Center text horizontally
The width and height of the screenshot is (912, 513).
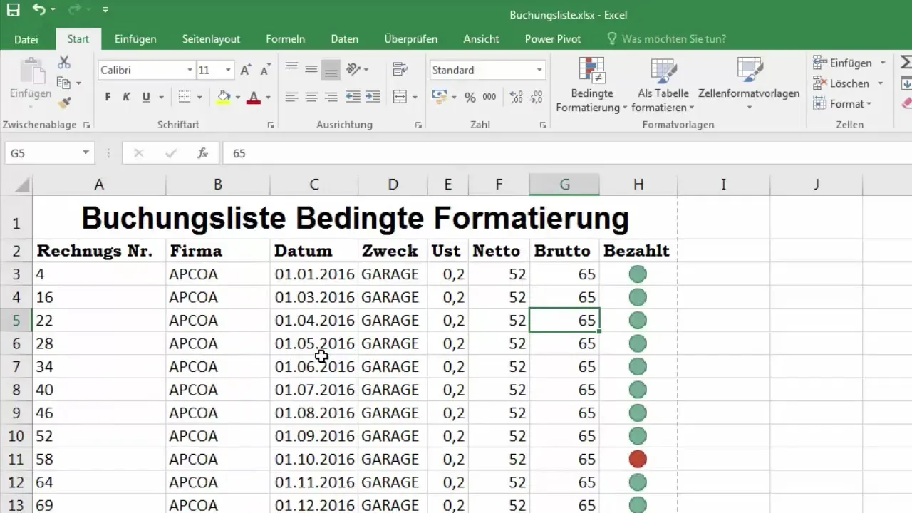(311, 97)
